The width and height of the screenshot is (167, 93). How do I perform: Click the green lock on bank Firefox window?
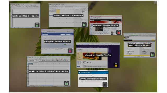pyautogui.click(x=152, y=55)
